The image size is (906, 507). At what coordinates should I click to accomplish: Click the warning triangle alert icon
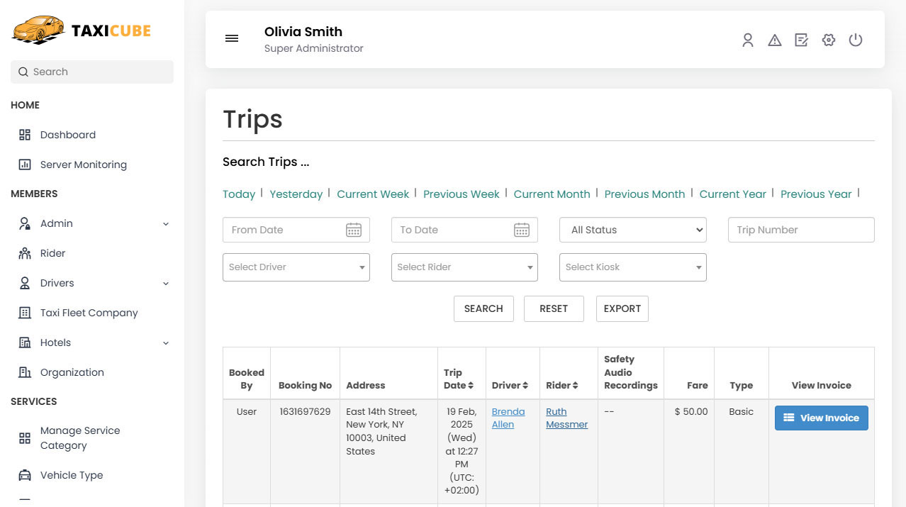point(774,40)
